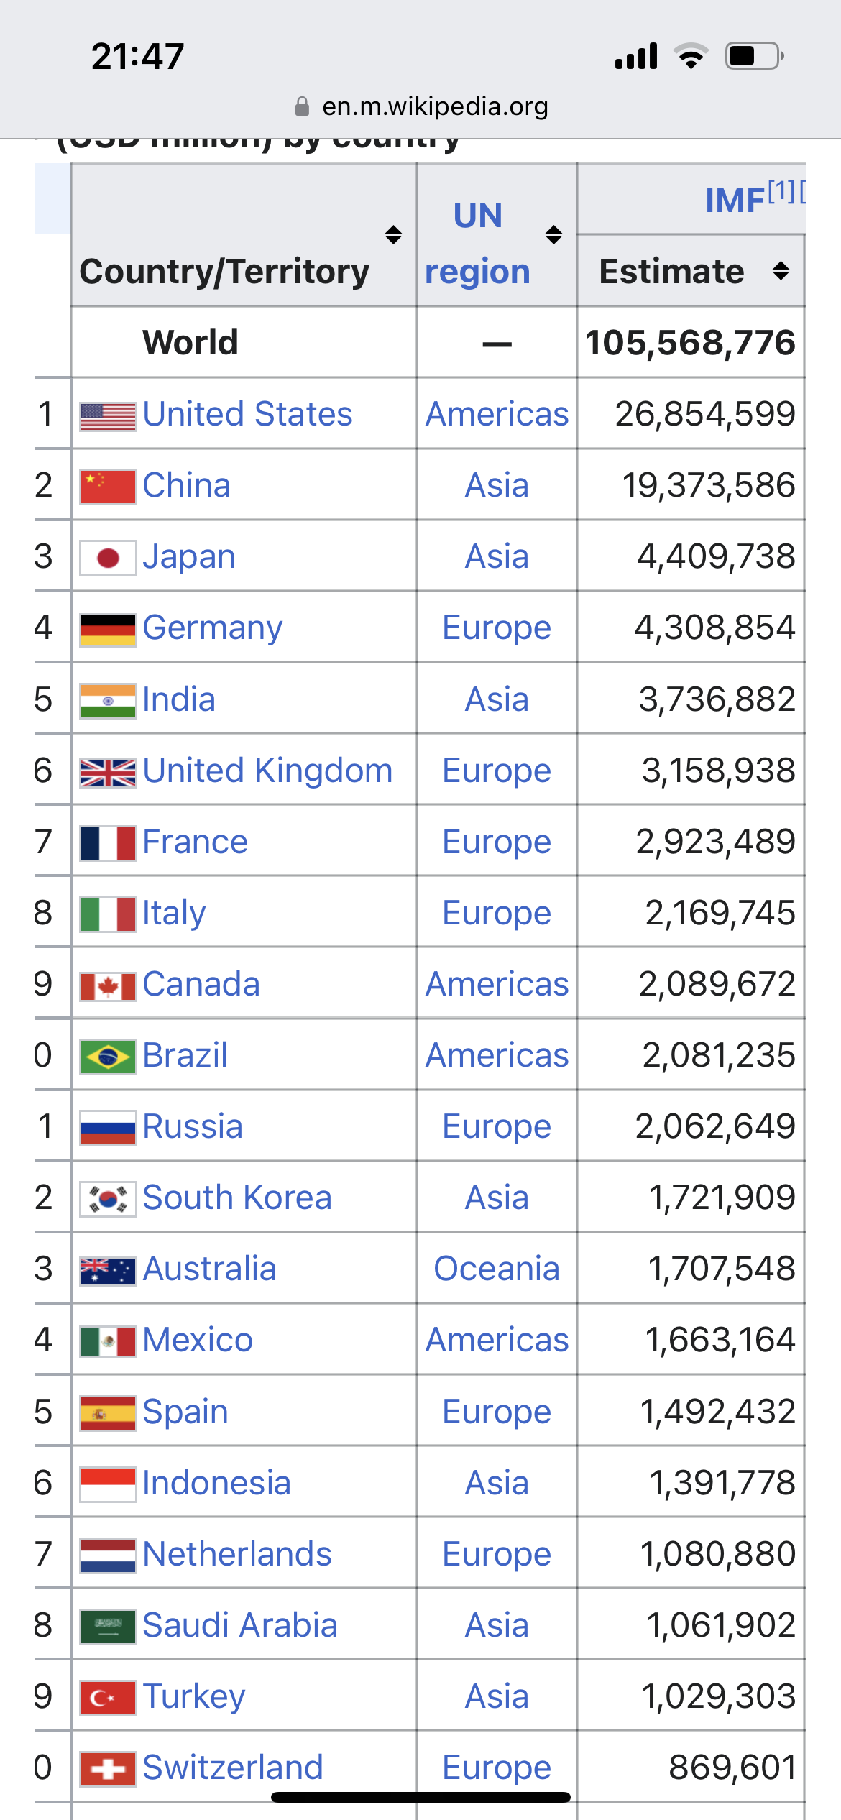Click the Japan flag icon
The height and width of the screenshot is (1820, 841).
108,558
